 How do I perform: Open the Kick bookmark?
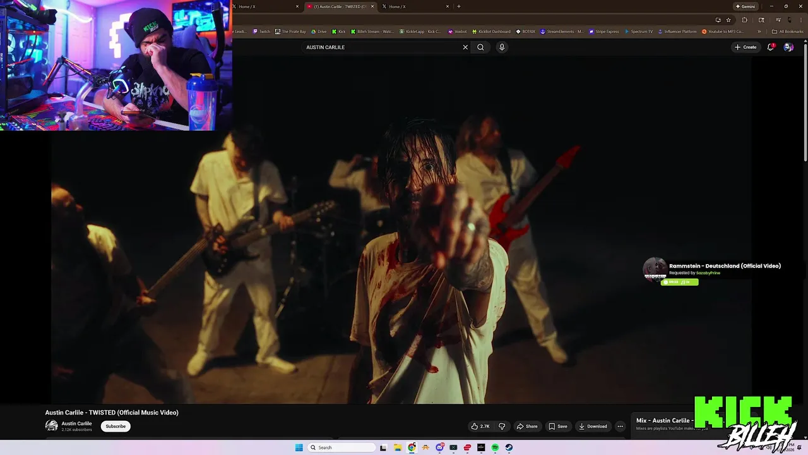(x=338, y=32)
